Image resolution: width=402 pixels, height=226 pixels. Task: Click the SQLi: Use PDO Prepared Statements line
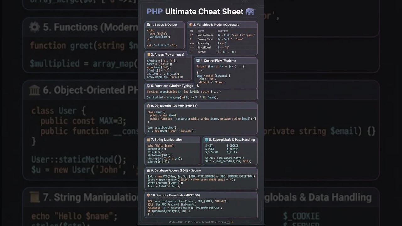[172, 204]
